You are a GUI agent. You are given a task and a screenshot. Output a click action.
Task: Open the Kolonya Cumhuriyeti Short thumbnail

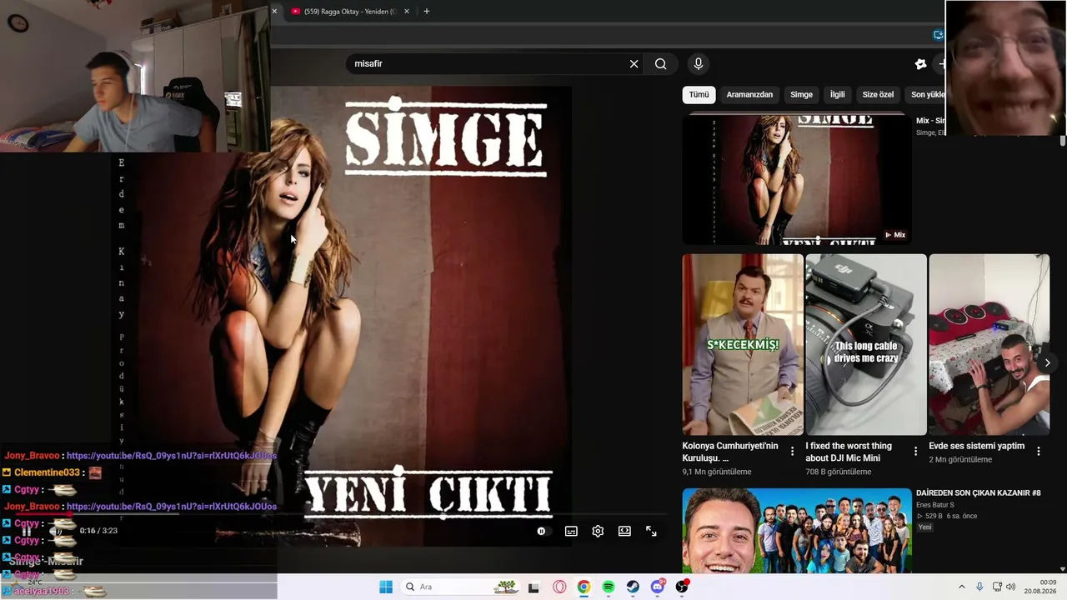tap(743, 344)
